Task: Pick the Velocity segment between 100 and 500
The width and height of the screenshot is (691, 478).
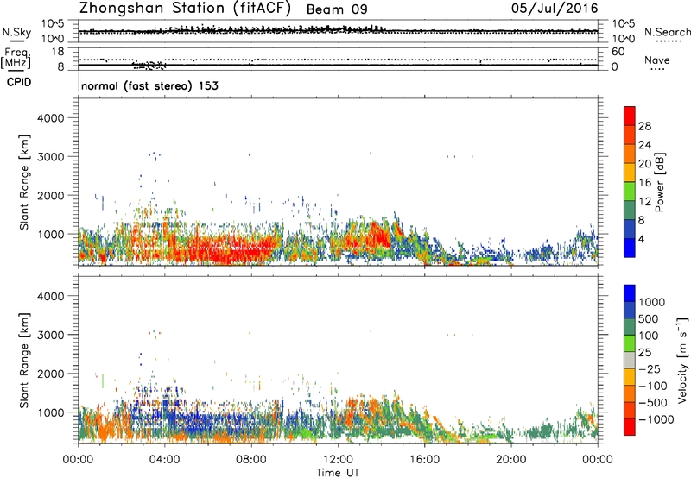Action: click(630, 327)
